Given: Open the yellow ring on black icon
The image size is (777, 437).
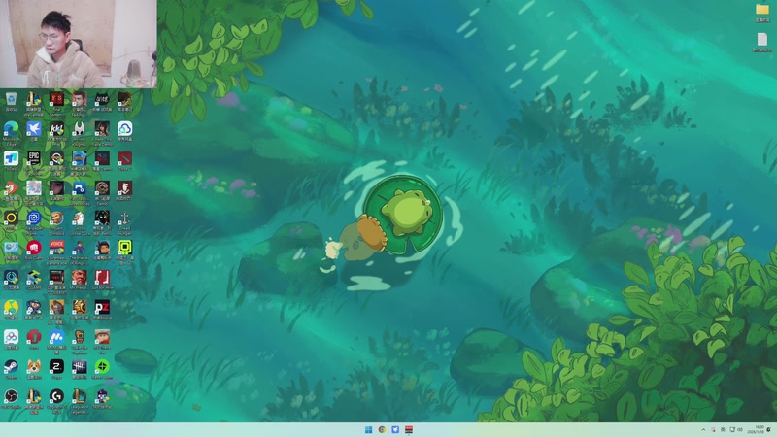Looking at the screenshot, I should pos(11,218).
